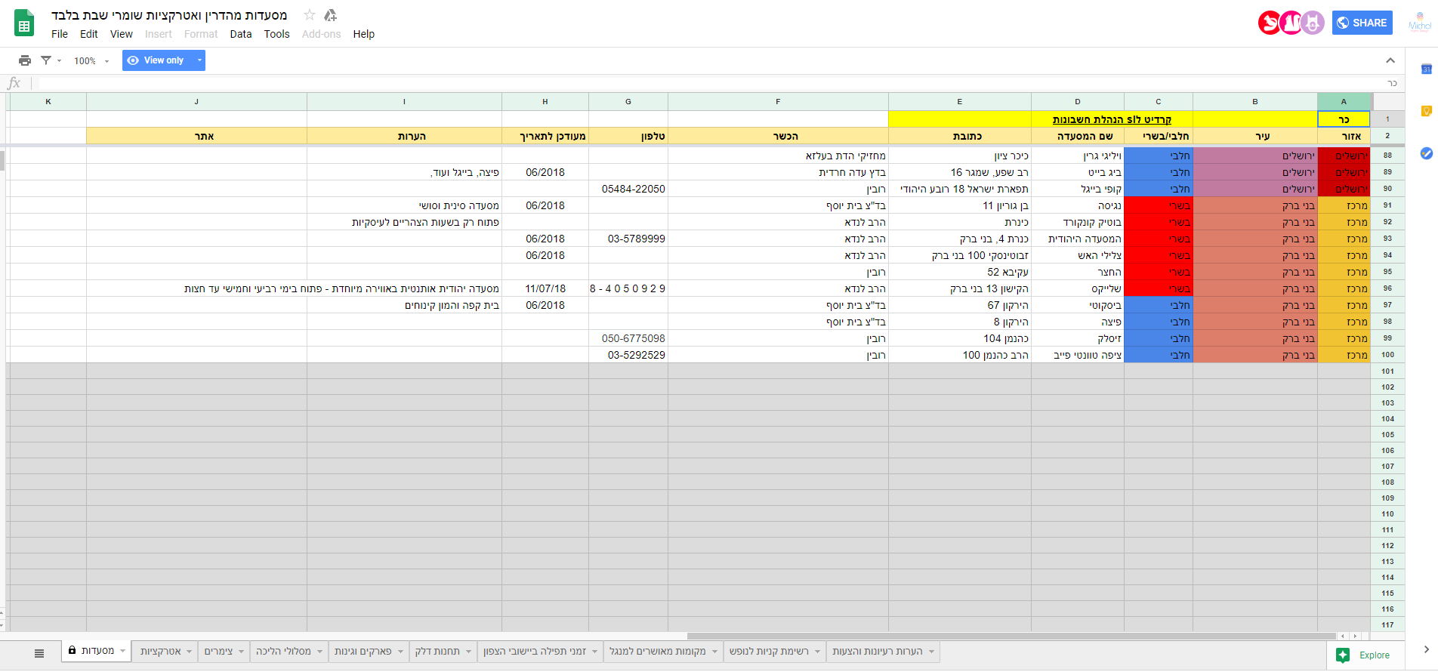Open the פארקים וגינות tab dropdown arrow
This screenshot has width=1438, height=672.
(x=400, y=652)
